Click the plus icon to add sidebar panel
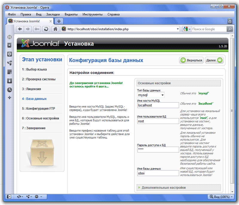 [x=10, y=98]
